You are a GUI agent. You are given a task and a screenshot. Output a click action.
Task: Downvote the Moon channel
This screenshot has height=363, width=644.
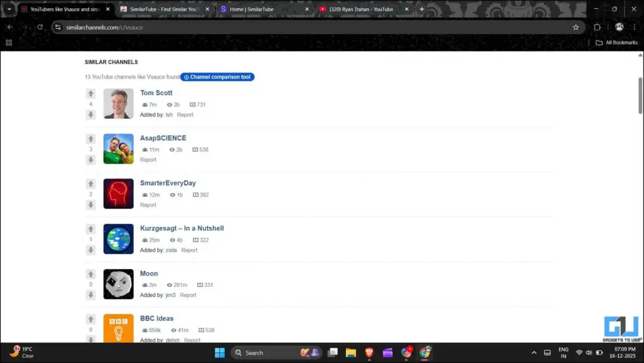pos(91,295)
